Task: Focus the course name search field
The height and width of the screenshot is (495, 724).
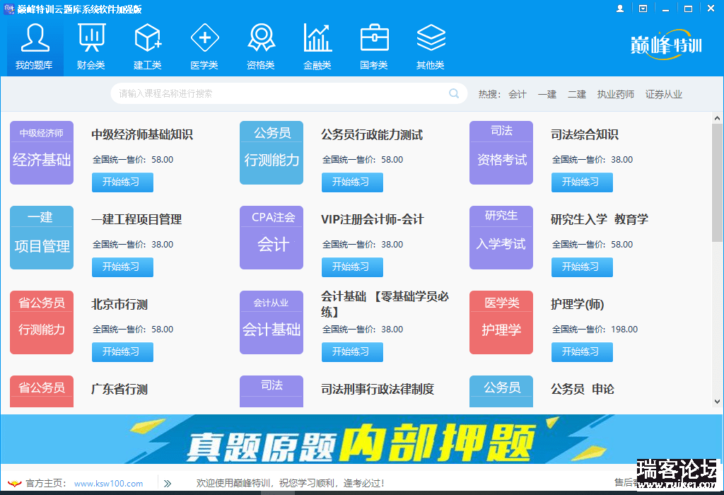Action: pos(288,94)
